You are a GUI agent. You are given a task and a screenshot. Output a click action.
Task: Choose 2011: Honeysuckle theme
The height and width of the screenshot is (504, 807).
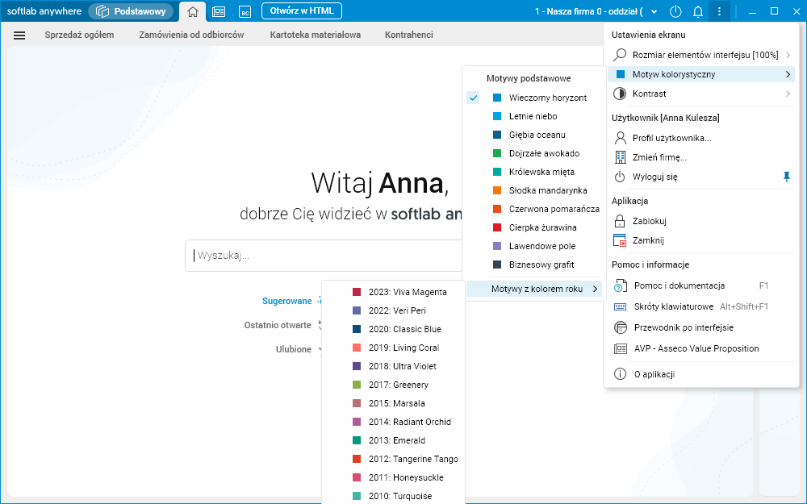click(394, 477)
